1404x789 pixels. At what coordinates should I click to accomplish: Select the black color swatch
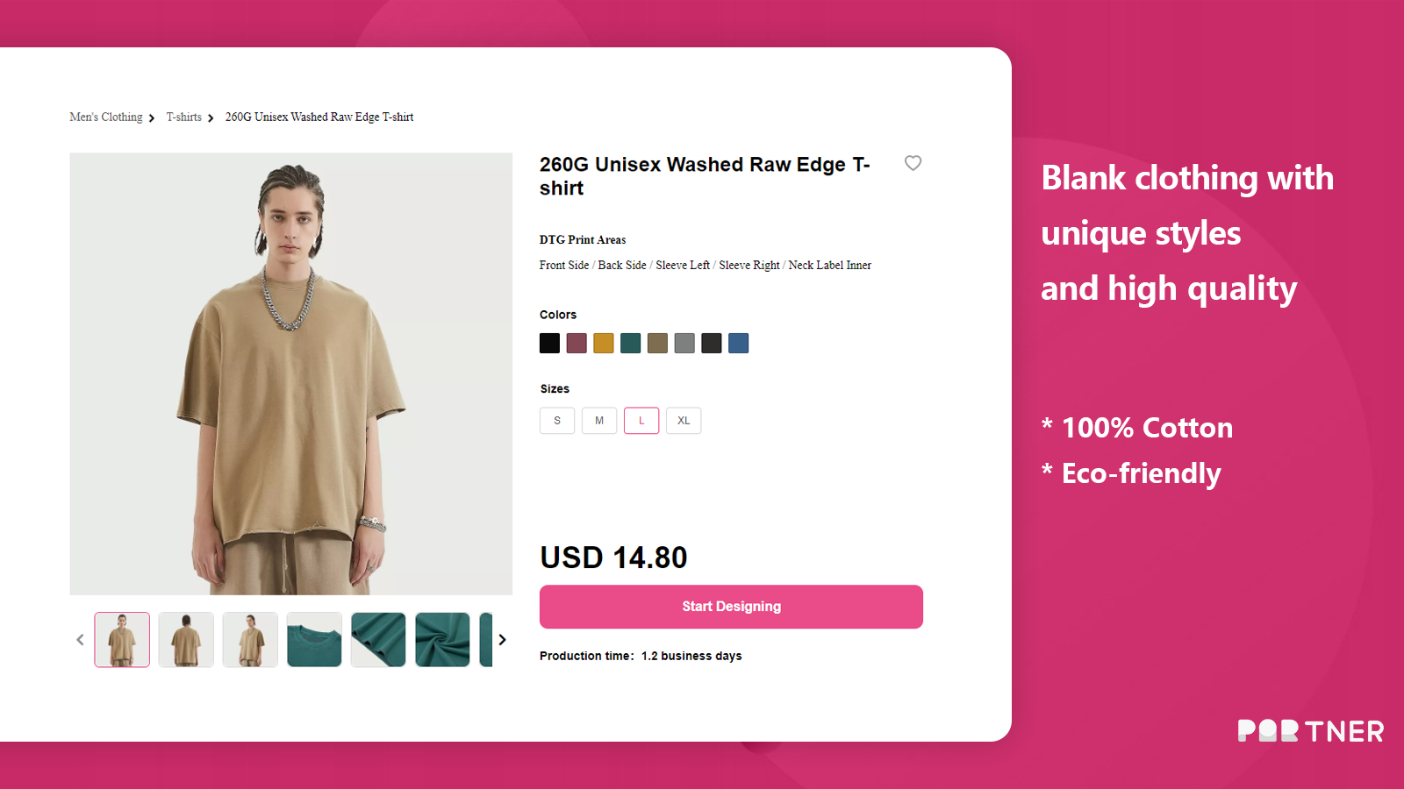(x=549, y=344)
